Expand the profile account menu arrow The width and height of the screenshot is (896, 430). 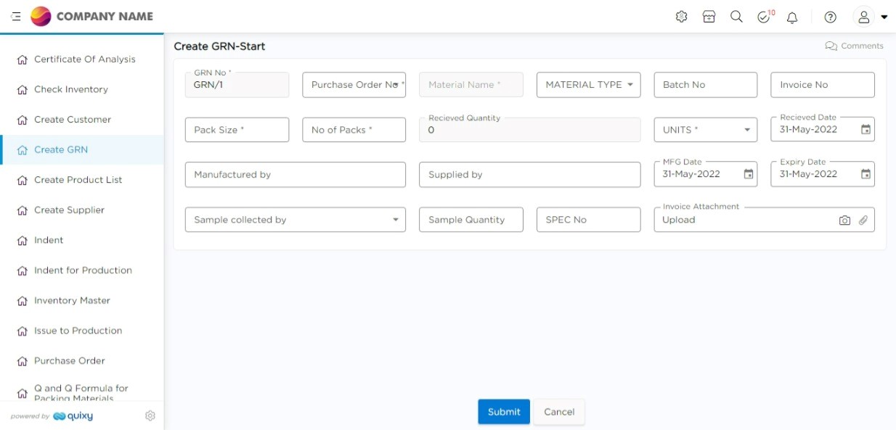(x=884, y=16)
